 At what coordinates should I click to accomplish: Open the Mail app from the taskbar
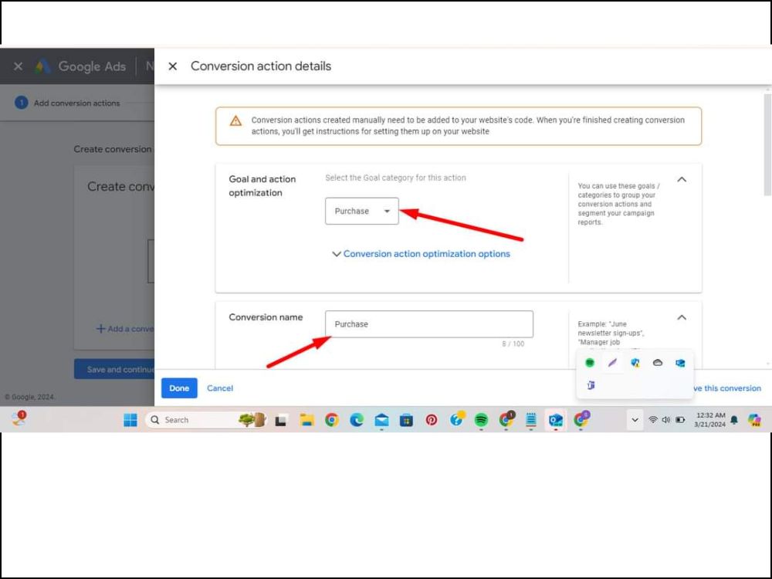(x=381, y=420)
